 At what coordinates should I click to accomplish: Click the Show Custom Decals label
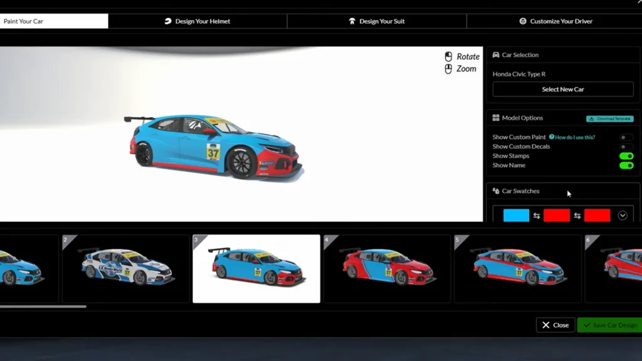click(521, 147)
